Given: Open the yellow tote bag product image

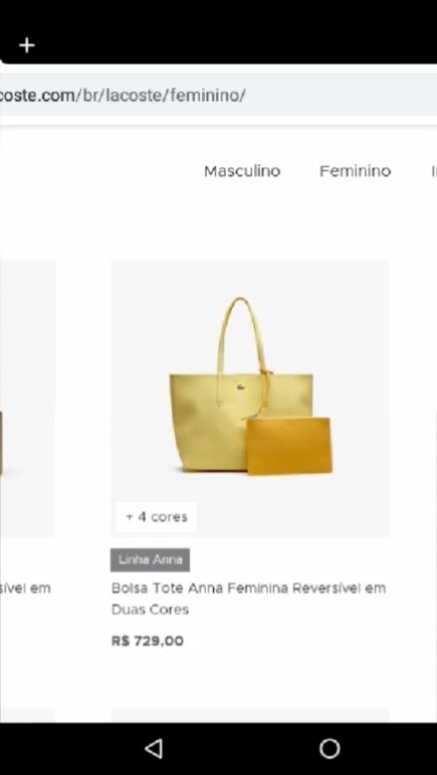Looking at the screenshot, I should point(250,398).
